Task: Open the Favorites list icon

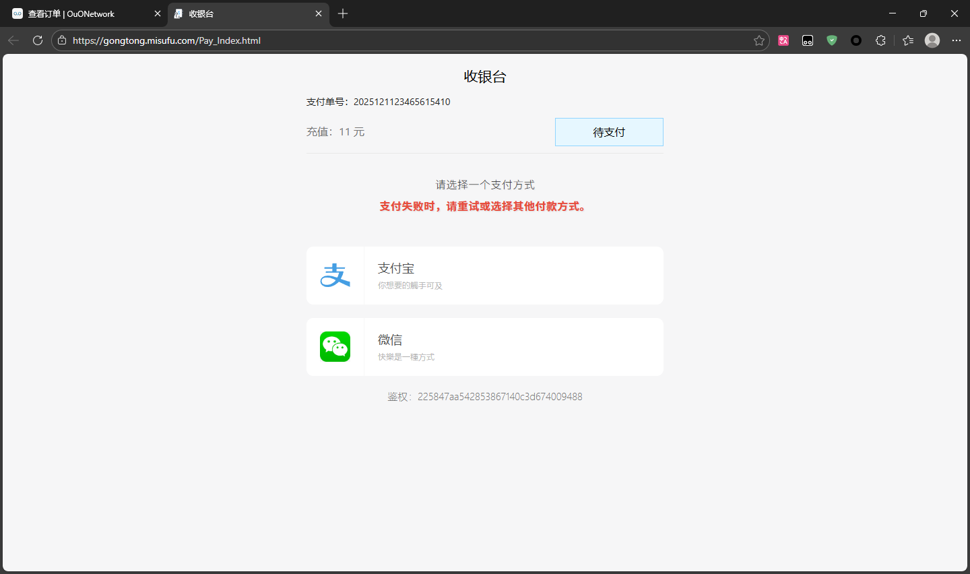Action: point(908,40)
